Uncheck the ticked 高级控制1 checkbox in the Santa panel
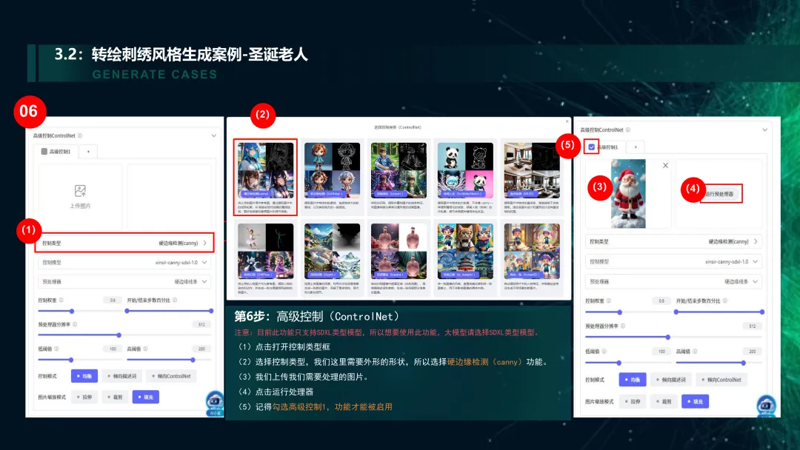The height and width of the screenshot is (450, 800). (591, 147)
